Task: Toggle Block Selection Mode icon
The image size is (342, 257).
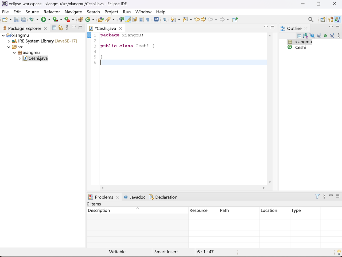Action: [141, 20]
